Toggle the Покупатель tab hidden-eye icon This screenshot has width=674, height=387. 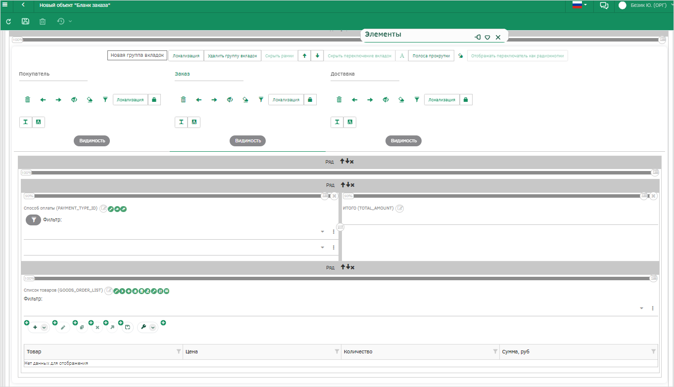click(74, 100)
